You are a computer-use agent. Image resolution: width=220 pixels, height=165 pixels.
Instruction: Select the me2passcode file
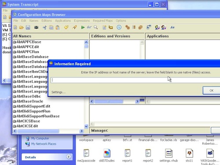click(86, 155)
